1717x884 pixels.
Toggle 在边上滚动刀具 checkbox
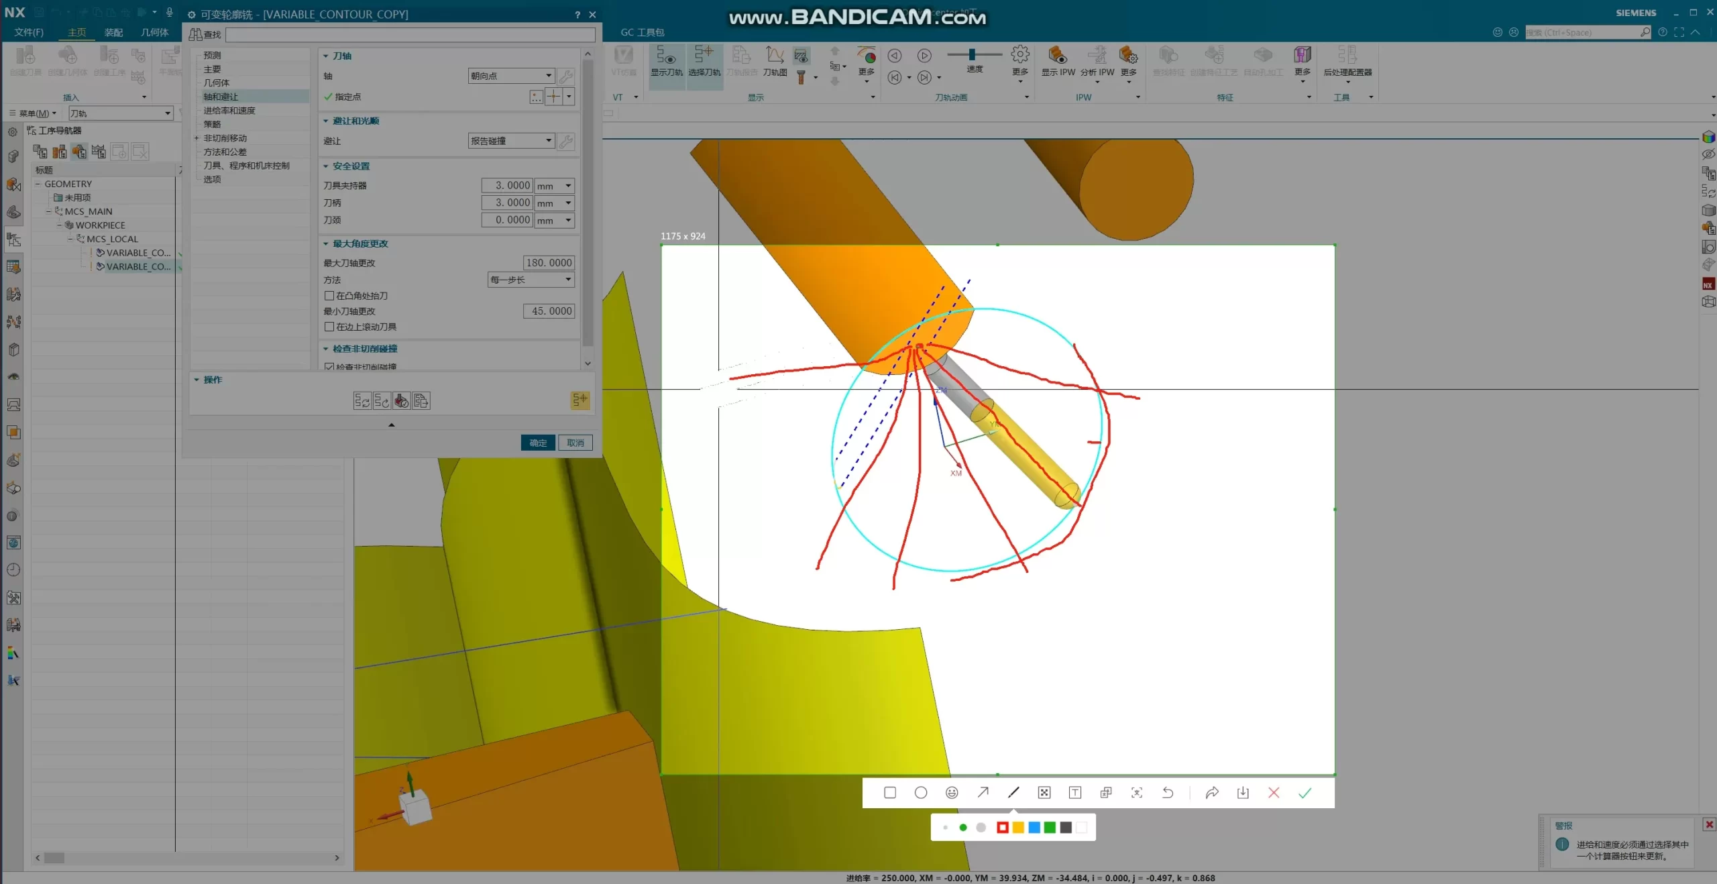pyautogui.click(x=329, y=327)
